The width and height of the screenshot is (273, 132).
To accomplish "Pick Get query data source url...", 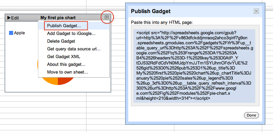I will click(74, 49).
